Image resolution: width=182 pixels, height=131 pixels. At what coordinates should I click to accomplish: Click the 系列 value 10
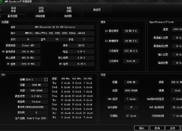[28, 39]
